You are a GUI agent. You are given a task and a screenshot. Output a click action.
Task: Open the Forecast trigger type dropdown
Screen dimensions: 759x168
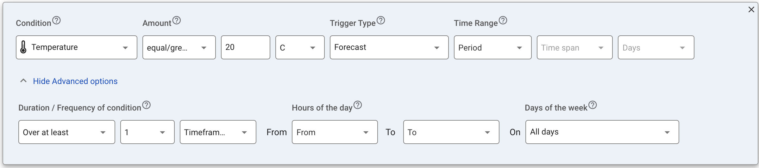[x=389, y=47]
